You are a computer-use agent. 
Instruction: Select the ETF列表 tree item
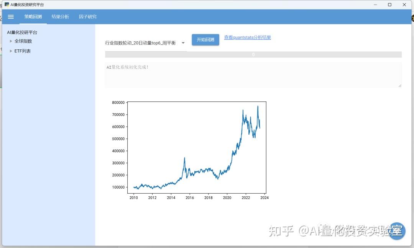[x=23, y=51]
